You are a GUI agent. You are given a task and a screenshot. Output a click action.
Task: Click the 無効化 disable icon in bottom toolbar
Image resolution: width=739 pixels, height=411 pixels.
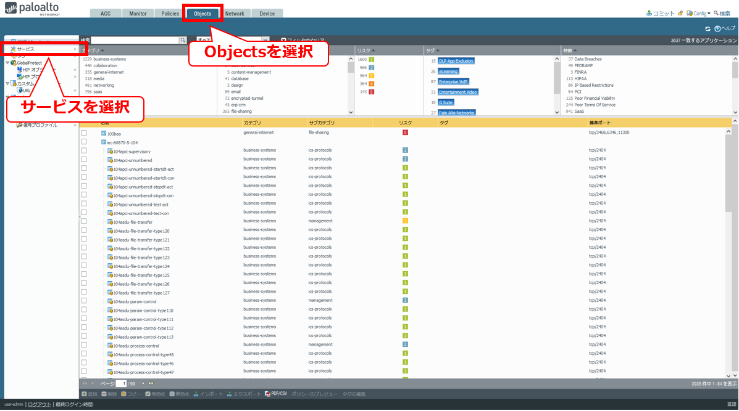click(172, 394)
